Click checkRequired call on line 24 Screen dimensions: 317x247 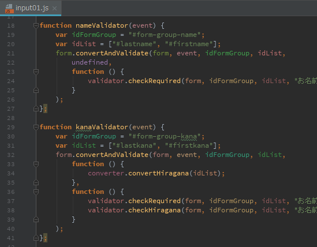pyautogui.click(x=154, y=81)
